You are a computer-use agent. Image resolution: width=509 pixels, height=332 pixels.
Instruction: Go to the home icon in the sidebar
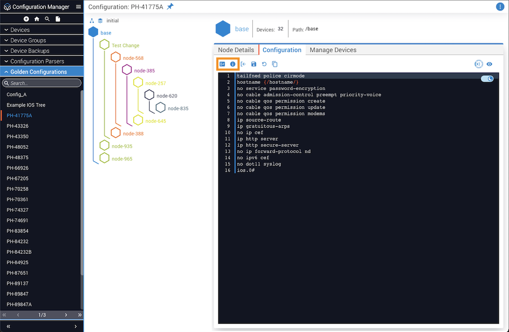point(37,19)
